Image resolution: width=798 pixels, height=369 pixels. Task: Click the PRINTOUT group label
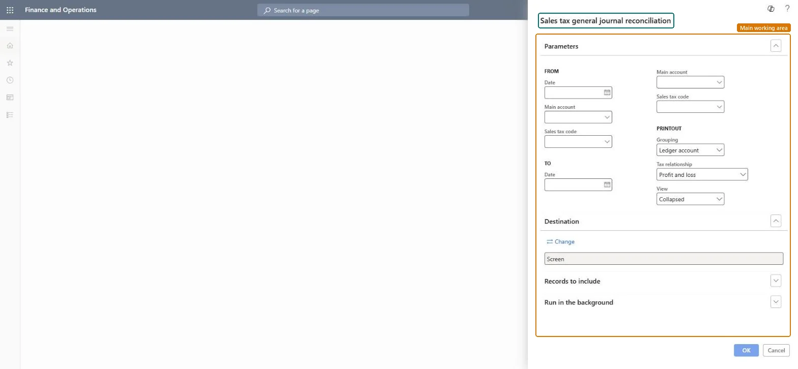click(x=669, y=129)
